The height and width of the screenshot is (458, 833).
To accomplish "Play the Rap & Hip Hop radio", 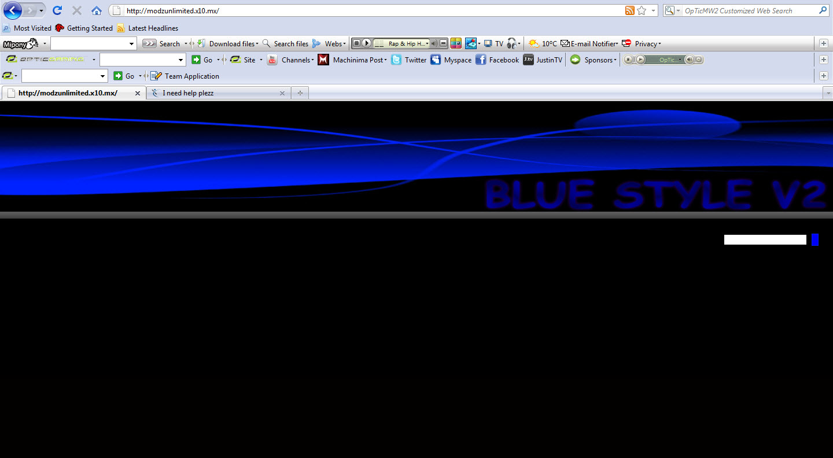I will click(367, 43).
